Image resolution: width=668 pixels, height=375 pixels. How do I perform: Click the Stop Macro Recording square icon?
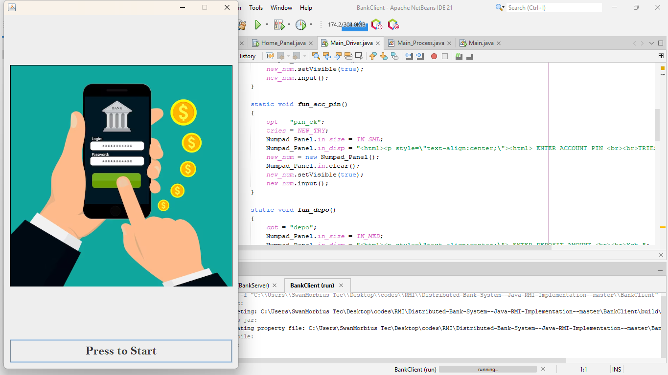445,56
